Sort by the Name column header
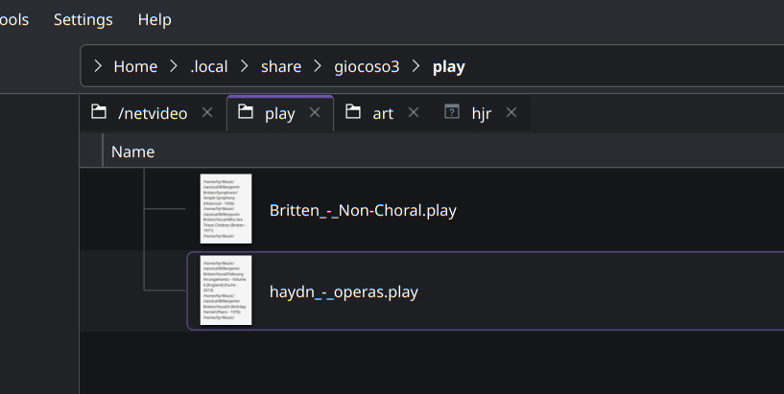The image size is (784, 394). pyautogui.click(x=132, y=151)
